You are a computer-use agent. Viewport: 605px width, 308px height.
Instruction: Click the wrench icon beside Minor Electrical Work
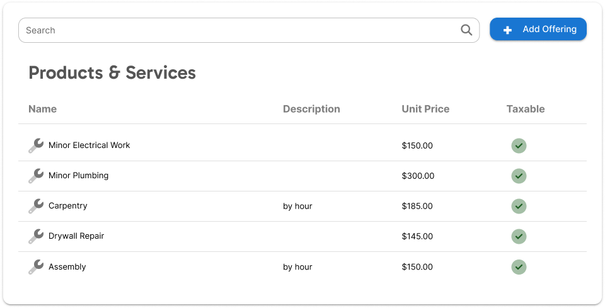click(36, 145)
